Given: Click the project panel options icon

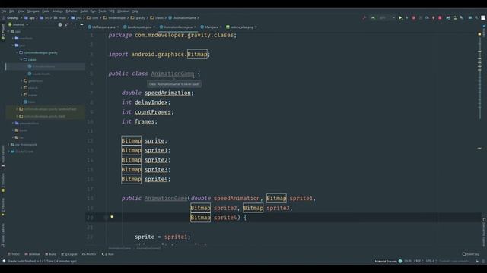Looking at the screenshot, I should point(75,24).
